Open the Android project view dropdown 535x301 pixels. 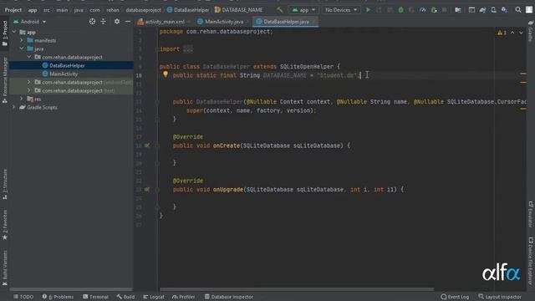click(29, 22)
